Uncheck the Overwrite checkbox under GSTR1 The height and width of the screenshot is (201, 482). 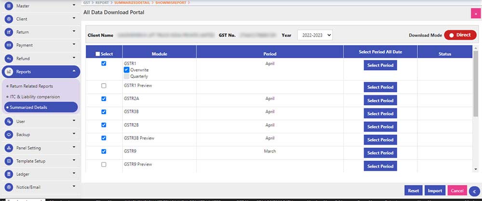(x=127, y=70)
